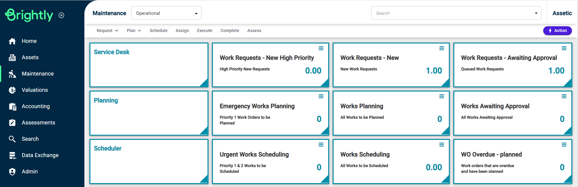Open menu on Works Awaiting Approval tile
Image resolution: width=578 pixels, height=187 pixels.
pyautogui.click(x=564, y=96)
